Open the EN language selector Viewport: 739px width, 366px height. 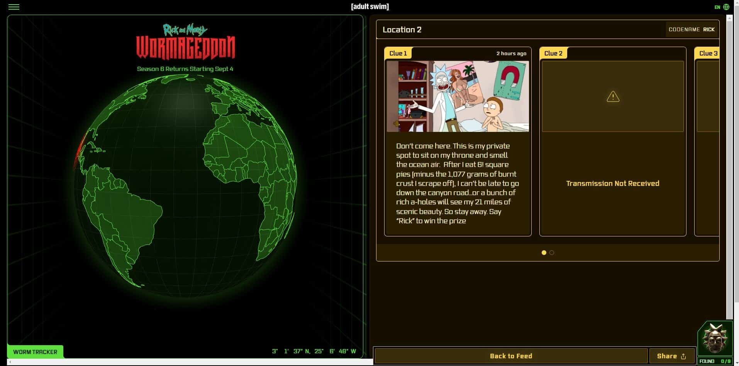(717, 7)
